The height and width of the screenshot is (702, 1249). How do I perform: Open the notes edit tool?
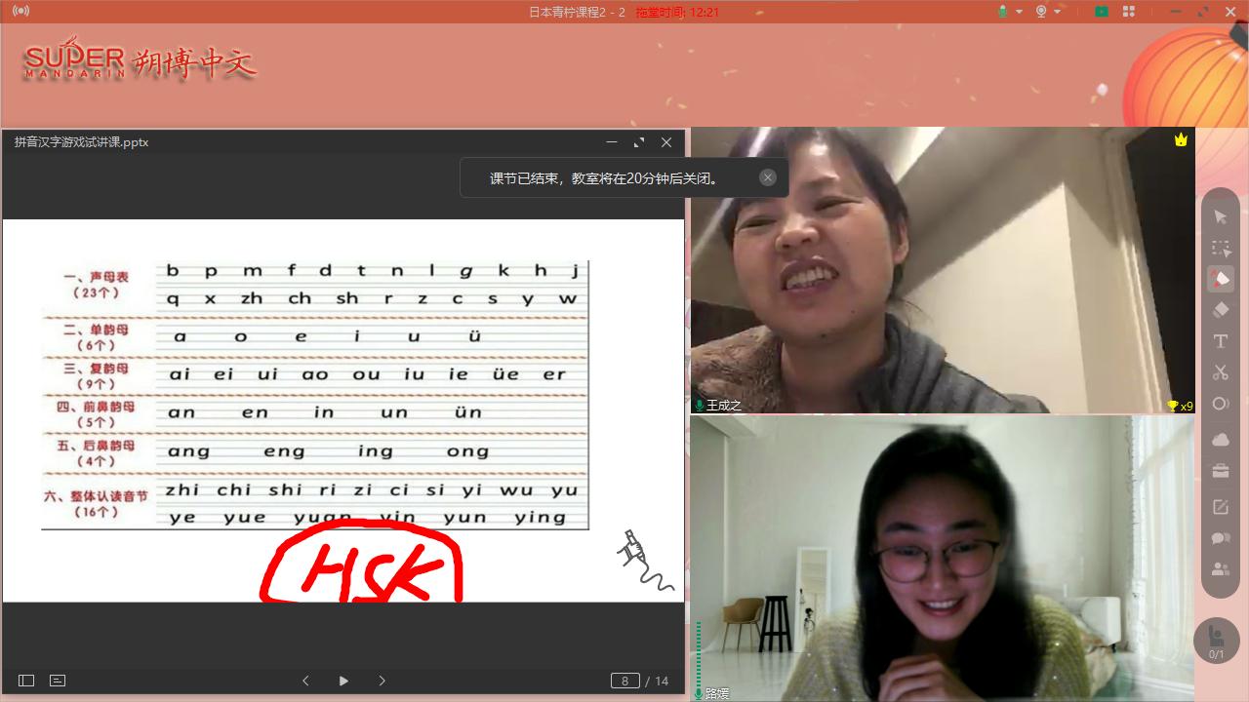(x=1220, y=507)
